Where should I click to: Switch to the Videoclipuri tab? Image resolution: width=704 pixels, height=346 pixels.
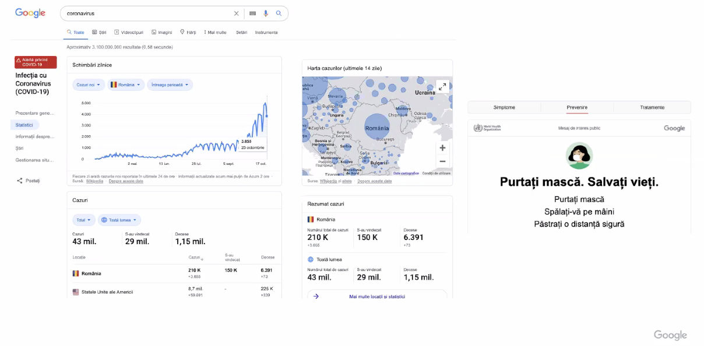click(129, 32)
